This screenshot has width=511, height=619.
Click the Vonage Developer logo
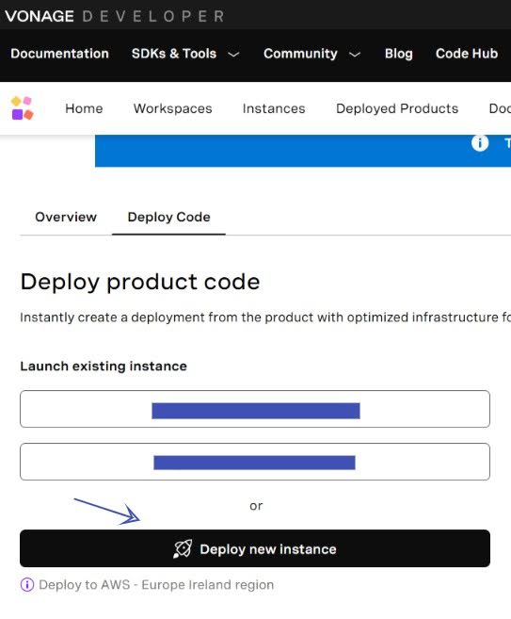pyautogui.click(x=115, y=16)
